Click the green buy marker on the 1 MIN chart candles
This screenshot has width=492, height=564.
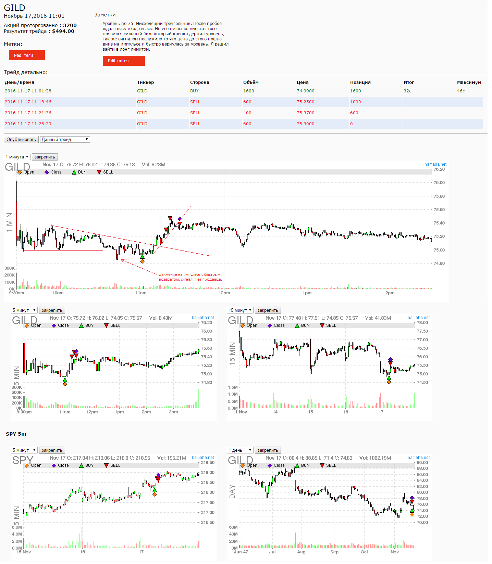[x=142, y=257]
